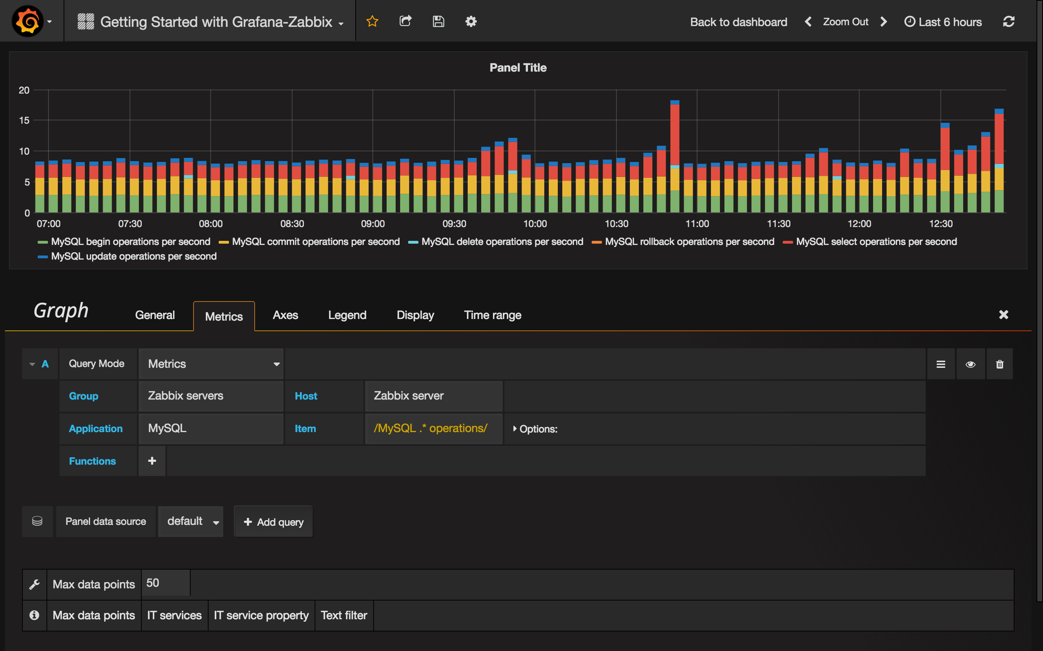Switch to the Axes tab
The image size is (1043, 651).
coord(285,315)
